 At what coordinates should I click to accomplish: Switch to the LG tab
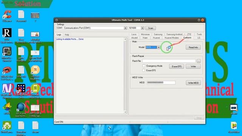pyautogui.click(x=199, y=38)
